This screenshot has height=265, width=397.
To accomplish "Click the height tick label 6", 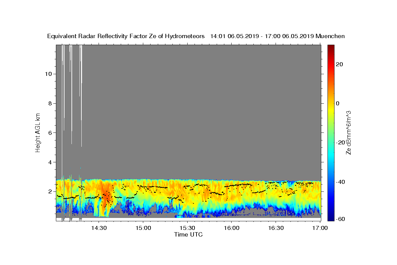I will pyautogui.click(x=50, y=133).
